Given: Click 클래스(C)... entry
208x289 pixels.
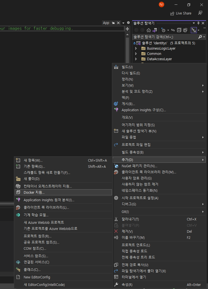Looking at the screenshot, I should pos(63,270).
